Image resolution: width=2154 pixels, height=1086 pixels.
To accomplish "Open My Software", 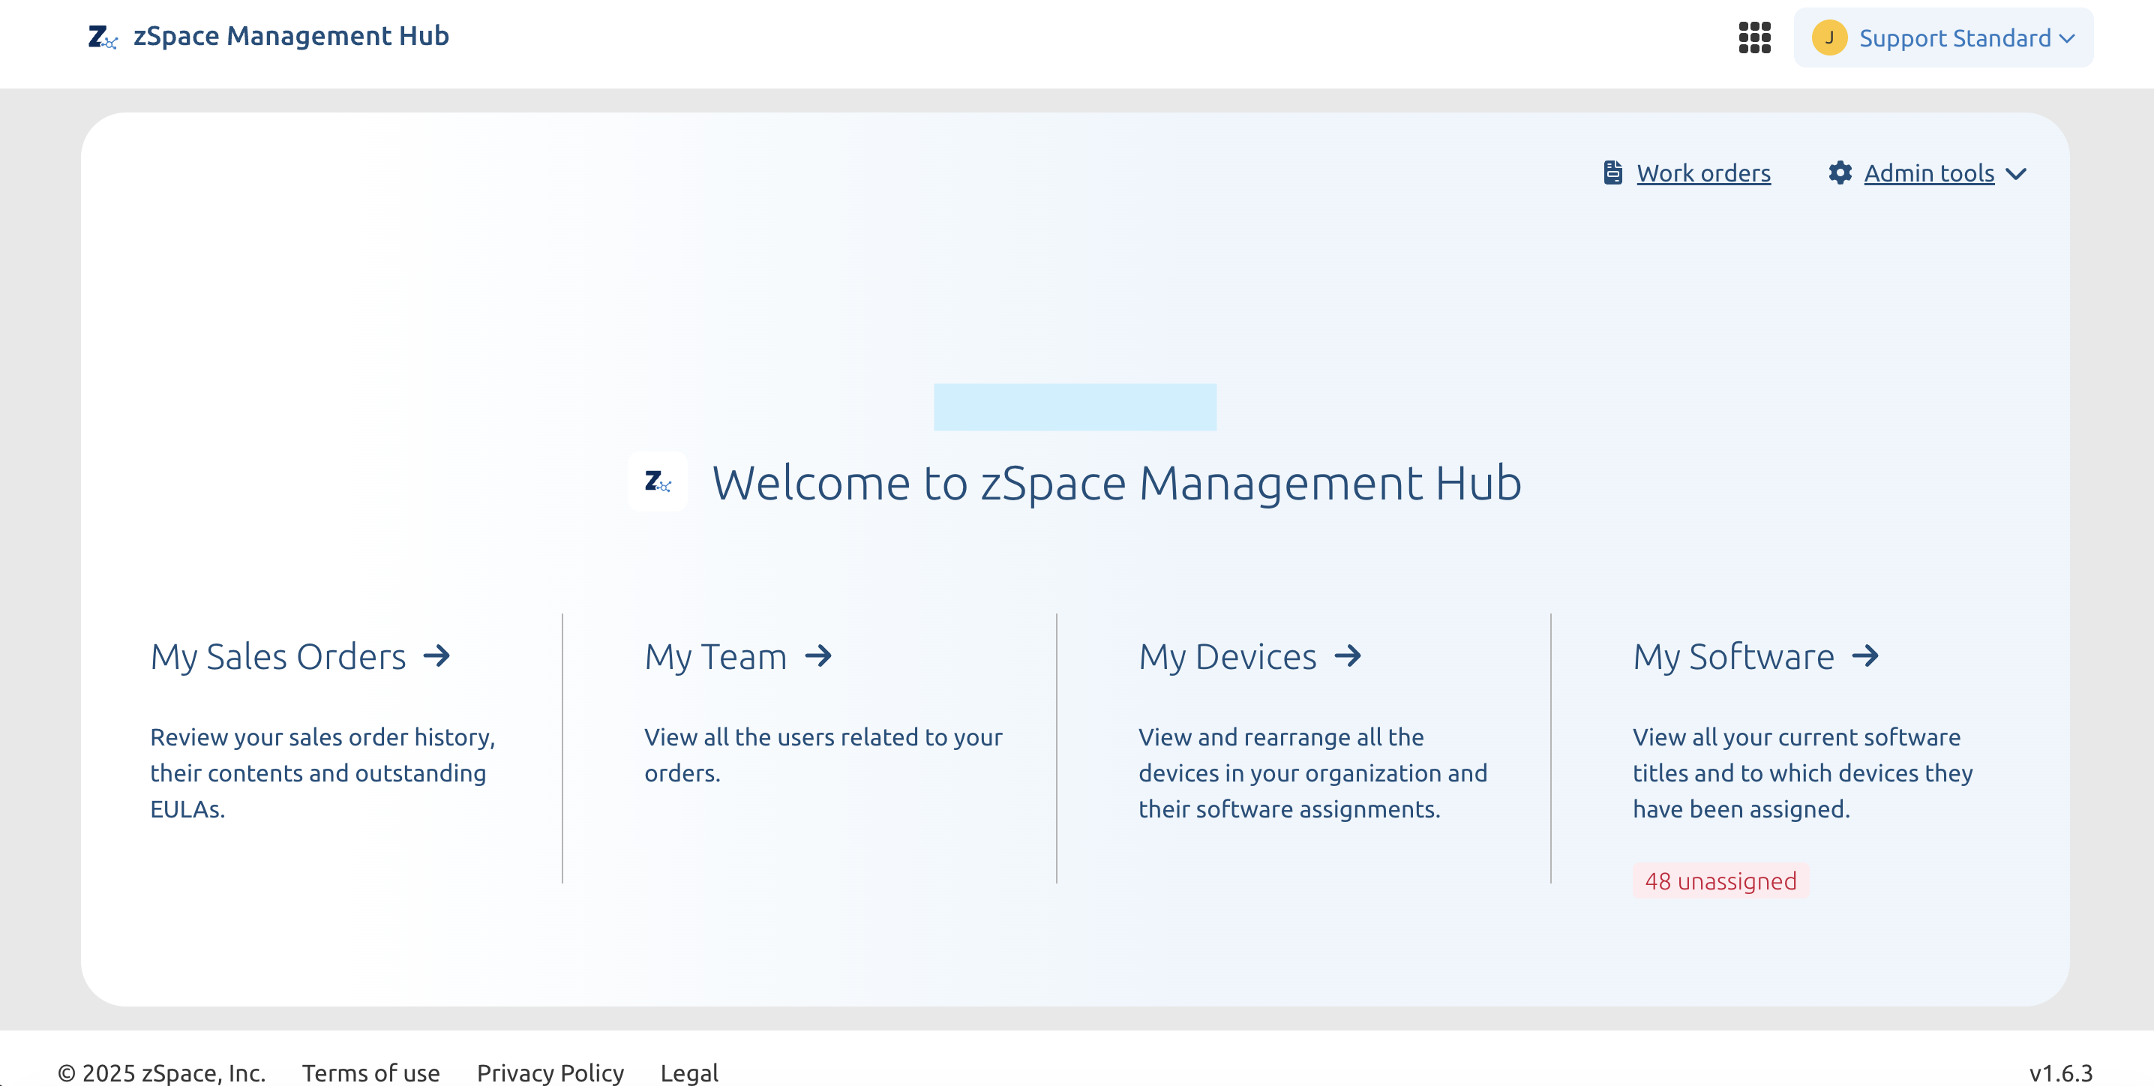I will point(1733,656).
